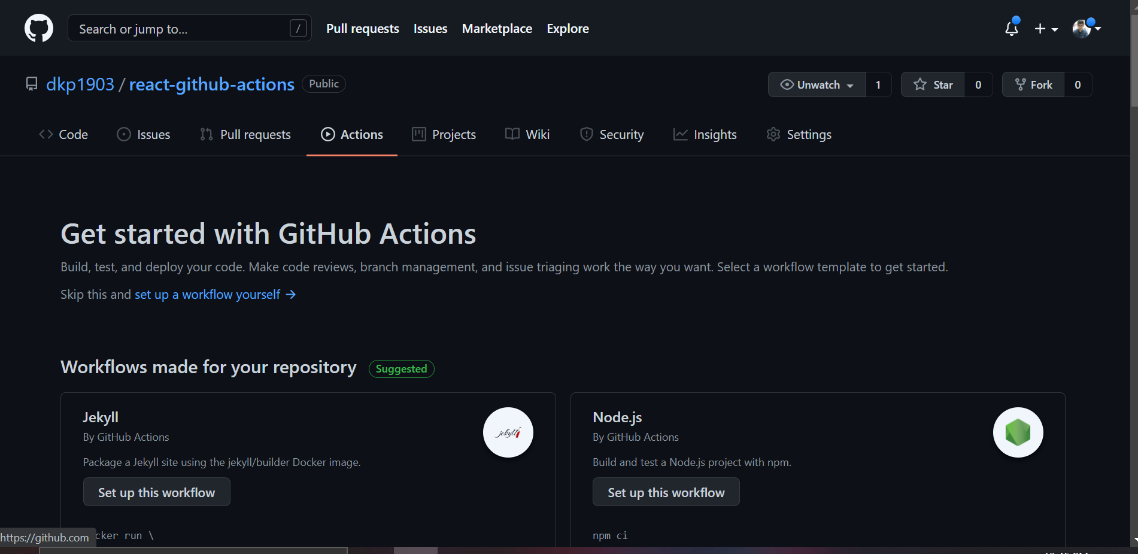
Task: Click the Security tab shield icon
Action: click(587, 134)
